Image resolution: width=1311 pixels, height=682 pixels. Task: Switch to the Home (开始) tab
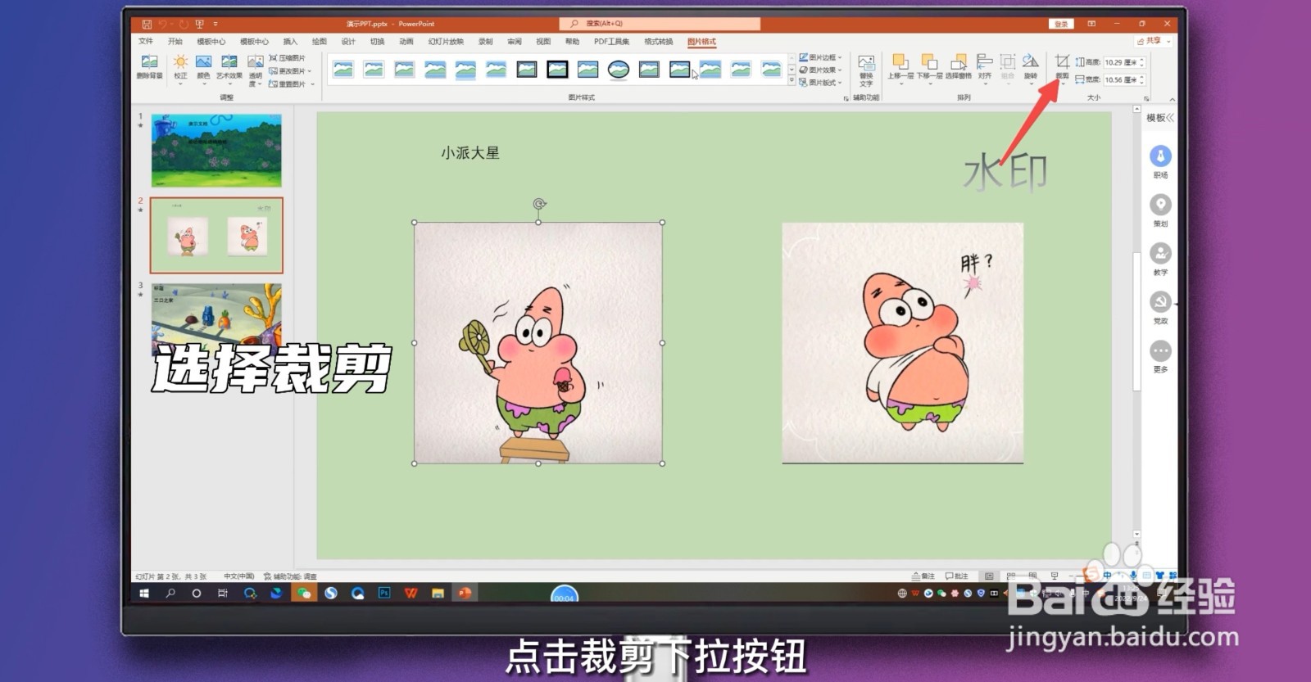click(175, 41)
